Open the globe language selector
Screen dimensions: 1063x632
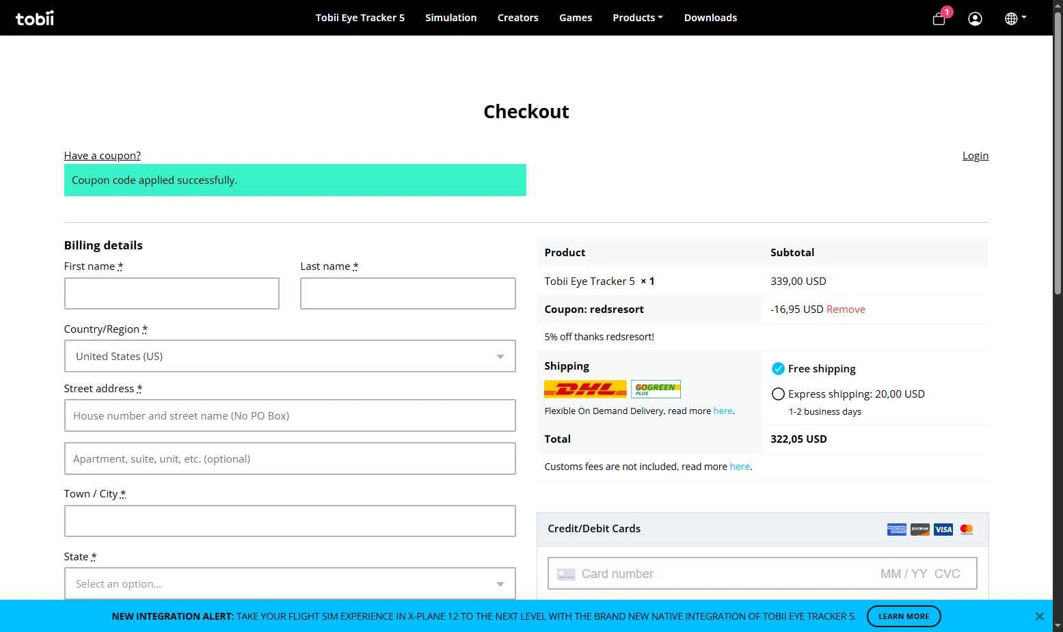pyautogui.click(x=1015, y=18)
